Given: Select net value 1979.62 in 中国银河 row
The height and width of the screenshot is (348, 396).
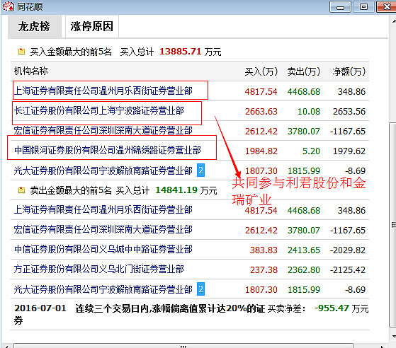Looking at the screenshot, I should pyautogui.click(x=349, y=151).
